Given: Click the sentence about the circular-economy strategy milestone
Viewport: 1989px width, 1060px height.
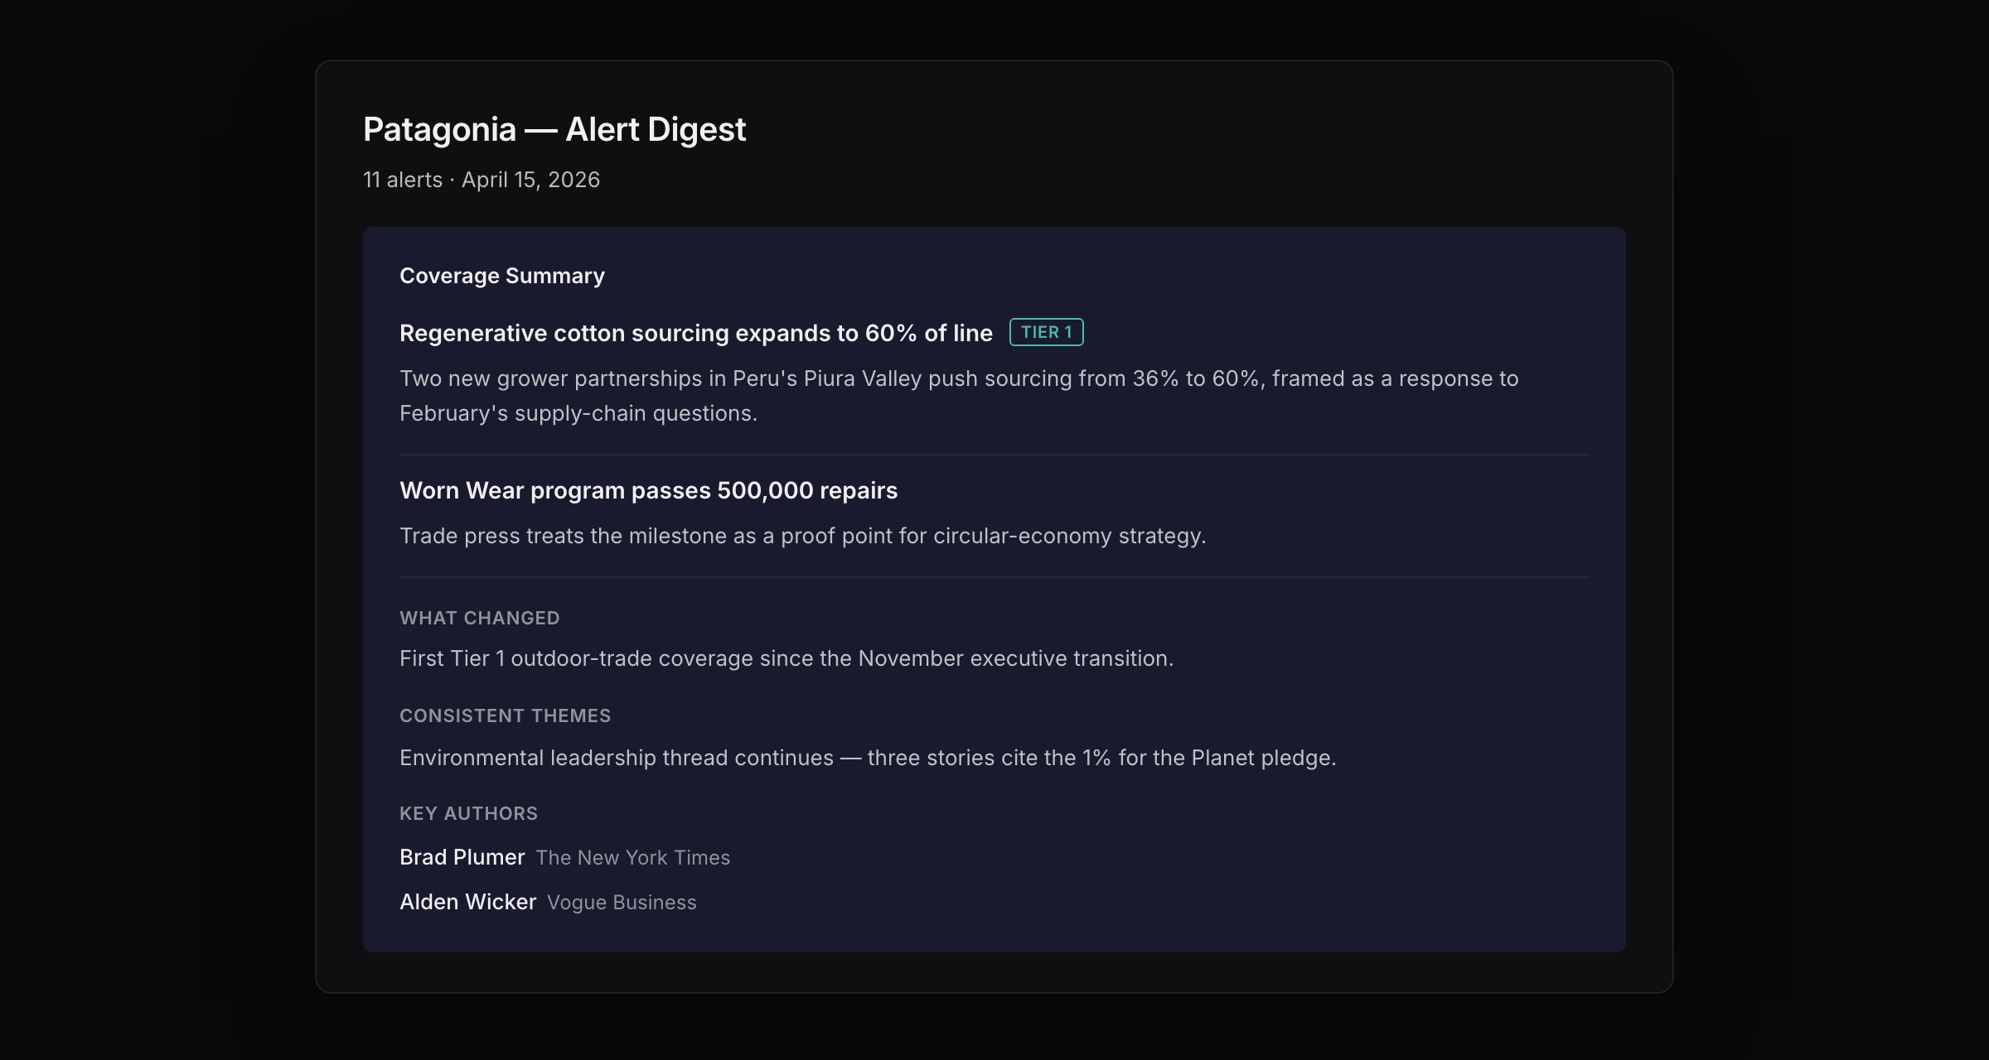Looking at the screenshot, I should pos(803,536).
